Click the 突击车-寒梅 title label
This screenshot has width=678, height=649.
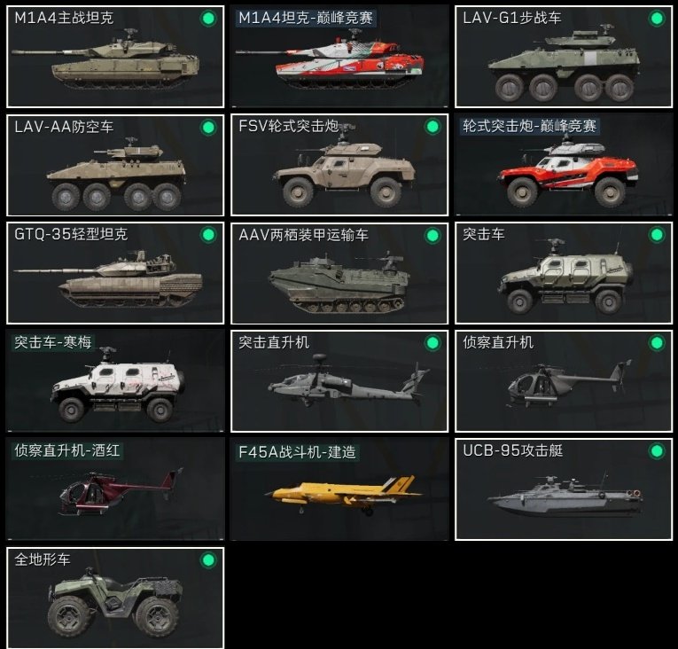(x=53, y=342)
